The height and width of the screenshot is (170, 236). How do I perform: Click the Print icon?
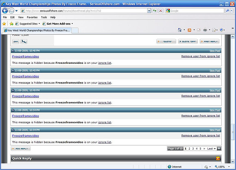205,30
